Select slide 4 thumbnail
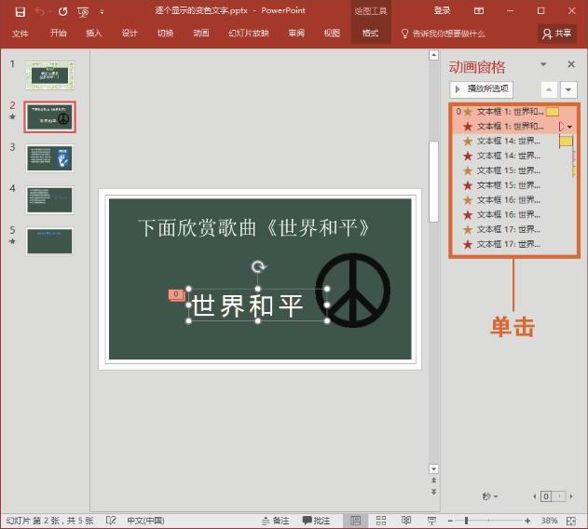The height and width of the screenshot is (529, 588). pos(50,199)
